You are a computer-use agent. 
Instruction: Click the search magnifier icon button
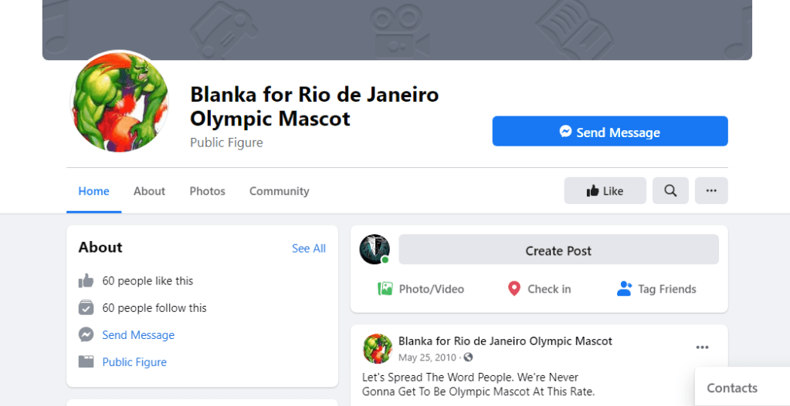coord(670,191)
